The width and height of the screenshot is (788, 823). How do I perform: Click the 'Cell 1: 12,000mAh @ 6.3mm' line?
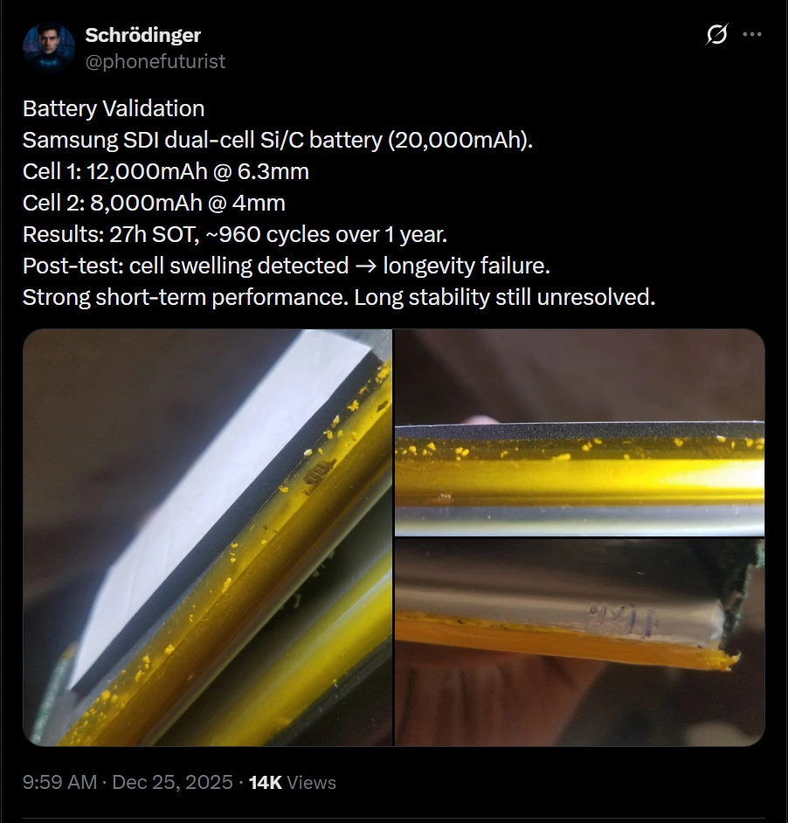point(166,171)
